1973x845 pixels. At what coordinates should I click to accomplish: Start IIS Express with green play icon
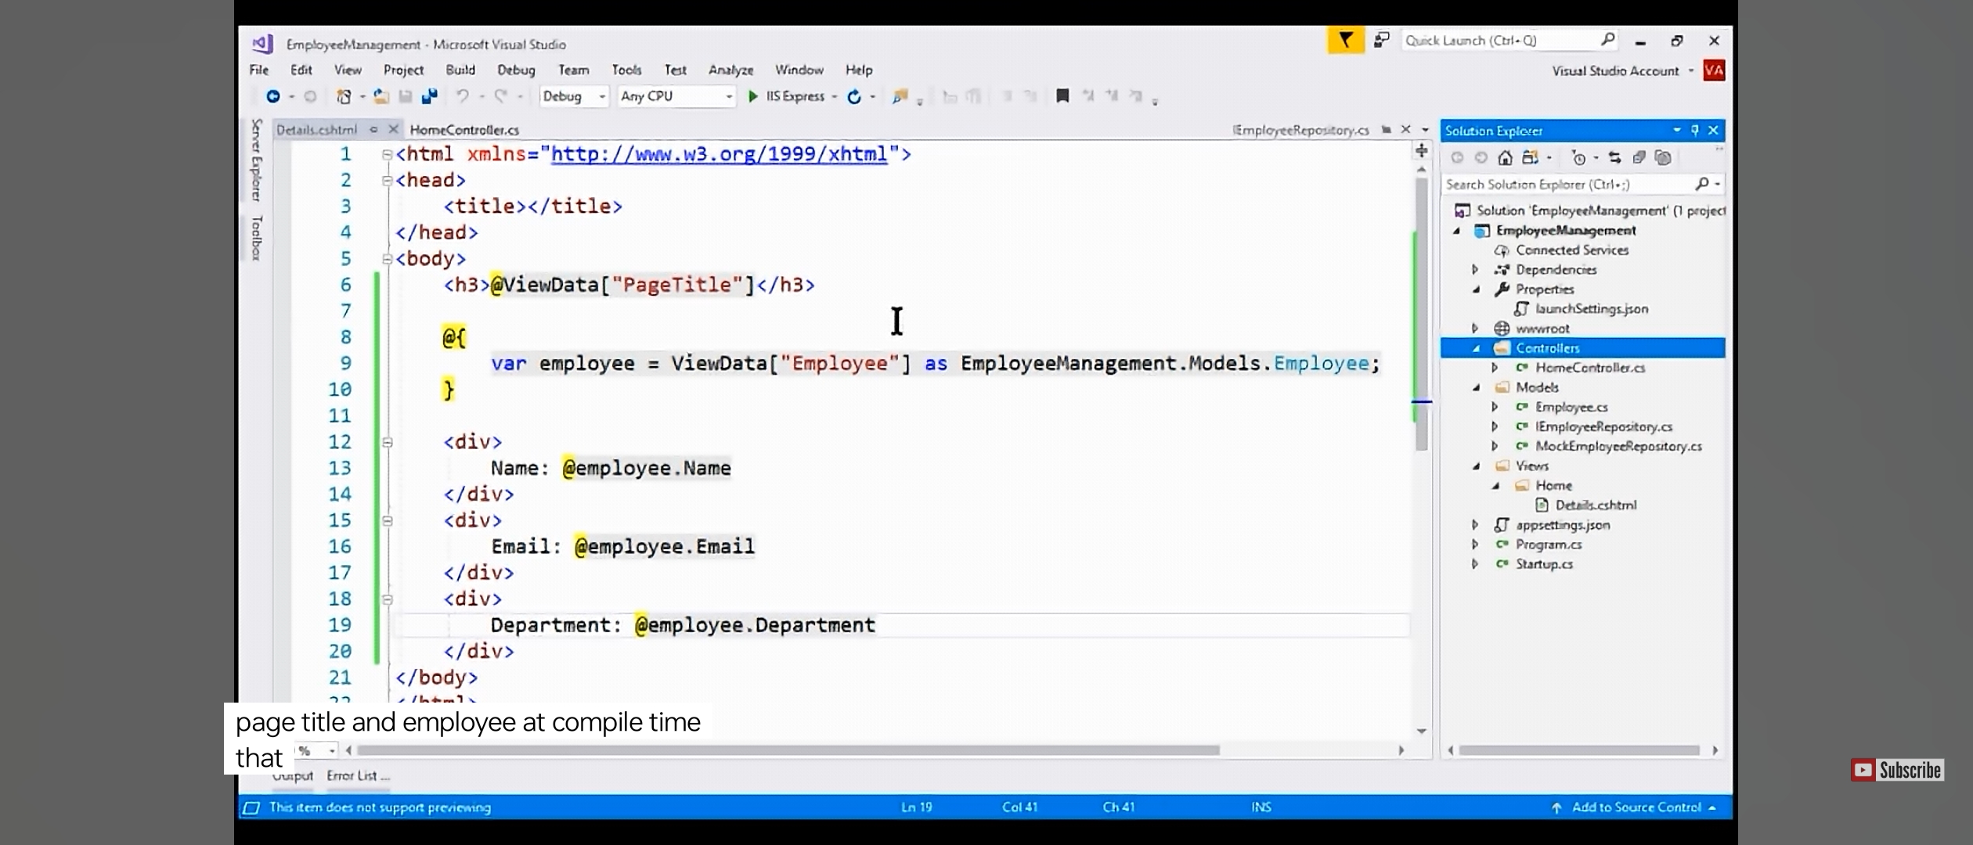752,96
